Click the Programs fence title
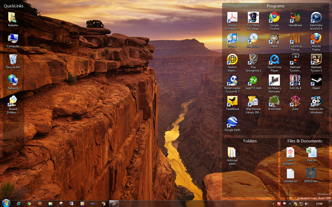The width and height of the screenshot is (332, 207). (275, 6)
